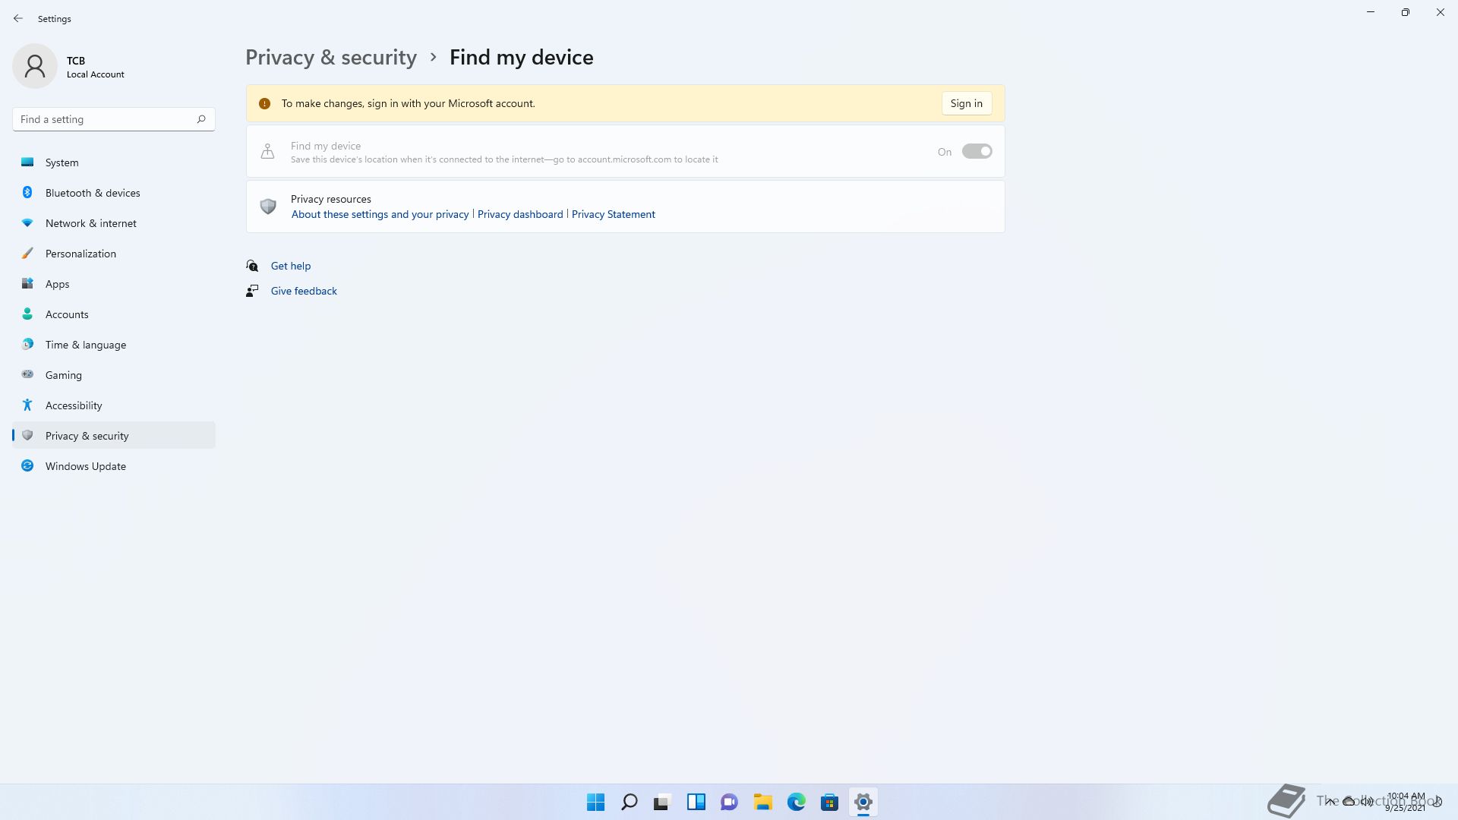Go back using the Settings back arrow

pyautogui.click(x=18, y=18)
